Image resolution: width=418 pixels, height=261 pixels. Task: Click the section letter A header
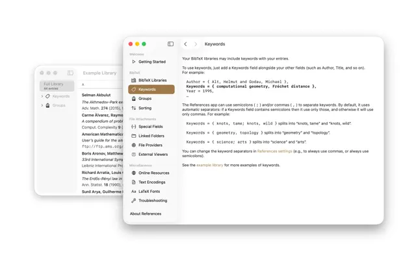(83, 84)
